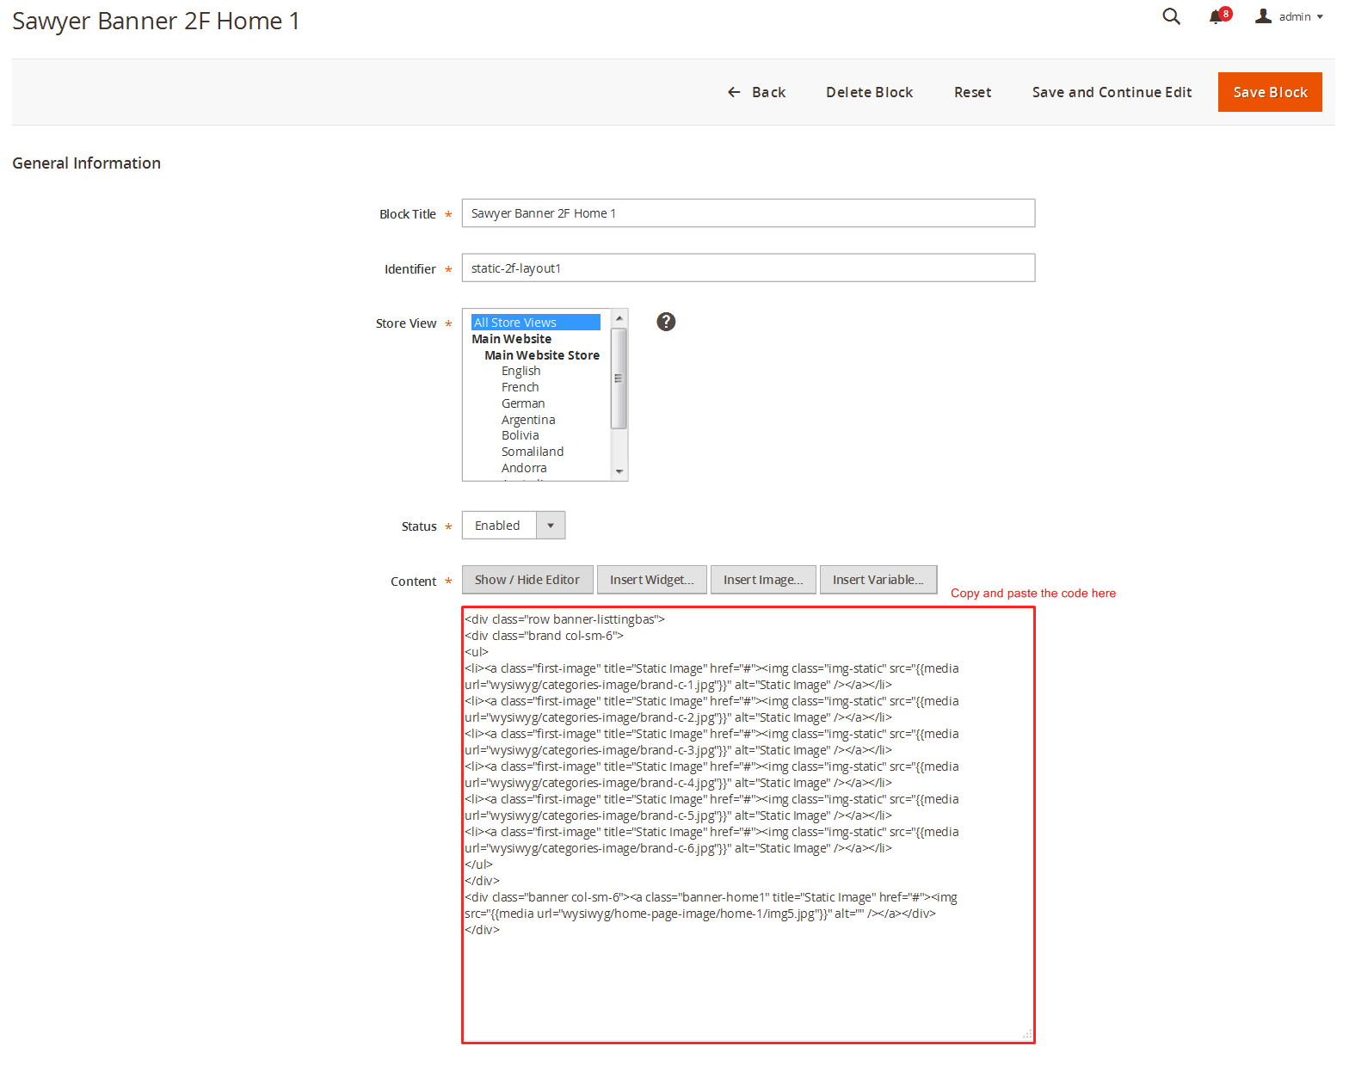Click the Content textarea resize handle
Viewport: 1349px width, 1077px height.
point(1027,1035)
